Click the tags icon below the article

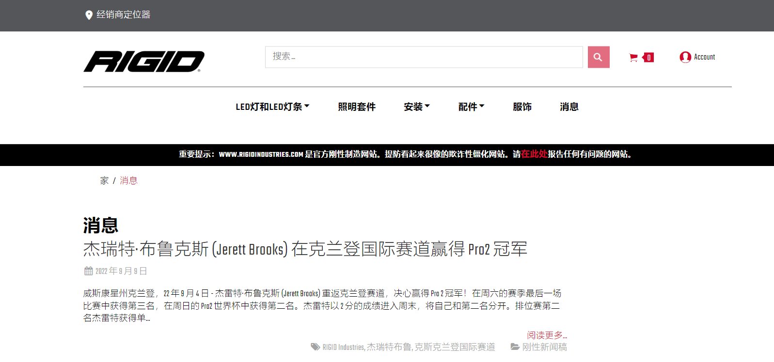(315, 347)
